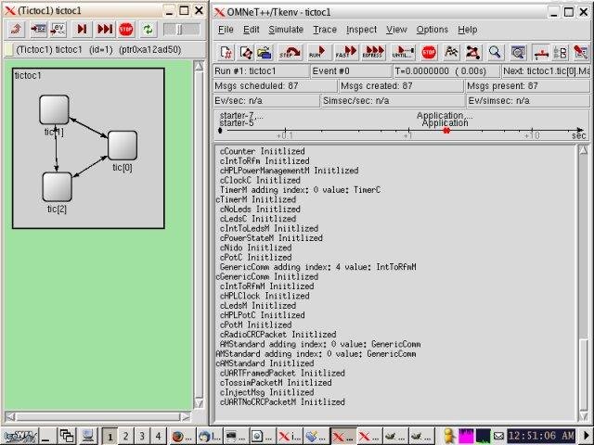Click scroll-up arrow of Tictoc1 canvas
Viewport: 594px width, 445px height.
199,66
